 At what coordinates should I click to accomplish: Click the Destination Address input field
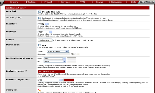click(59, 54)
